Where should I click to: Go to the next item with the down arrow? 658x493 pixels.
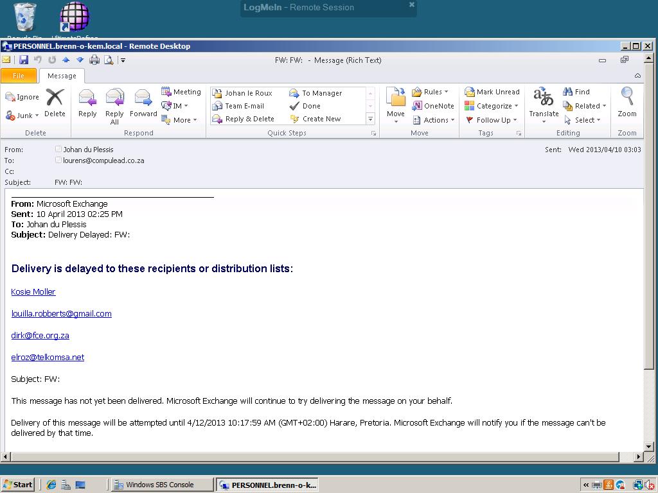pos(80,60)
